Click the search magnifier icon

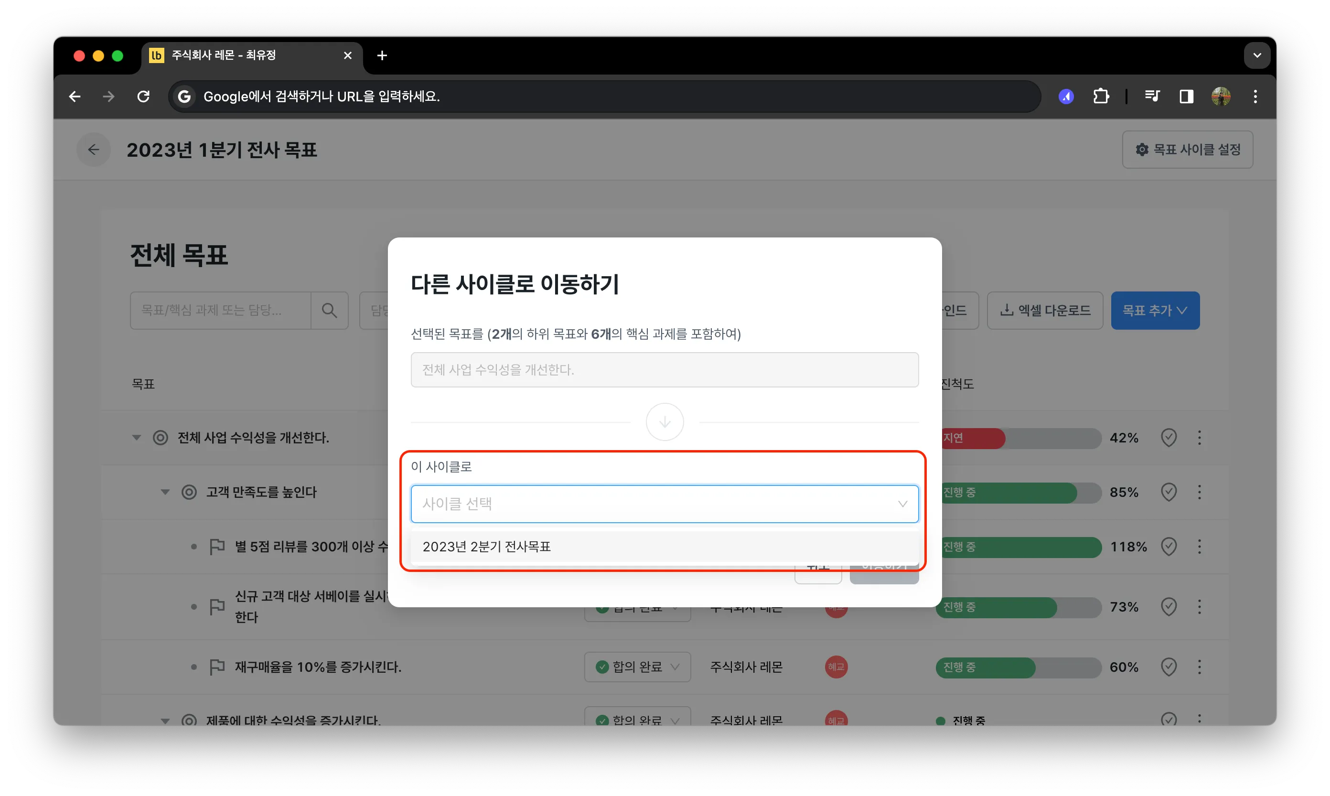(329, 310)
